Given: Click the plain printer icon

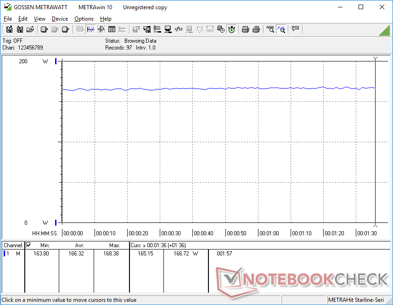Looking at the screenshot, I should click(x=256, y=29).
